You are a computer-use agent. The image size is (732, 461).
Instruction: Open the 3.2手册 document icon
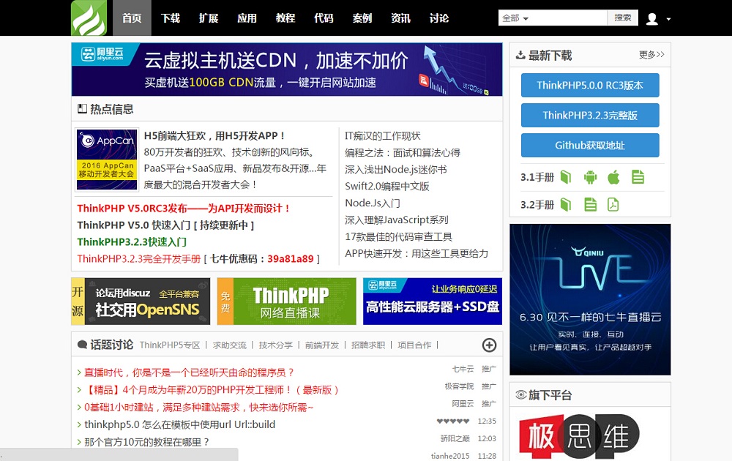(x=591, y=204)
